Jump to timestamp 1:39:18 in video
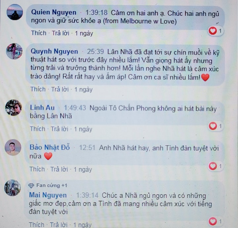 coord(97,13)
